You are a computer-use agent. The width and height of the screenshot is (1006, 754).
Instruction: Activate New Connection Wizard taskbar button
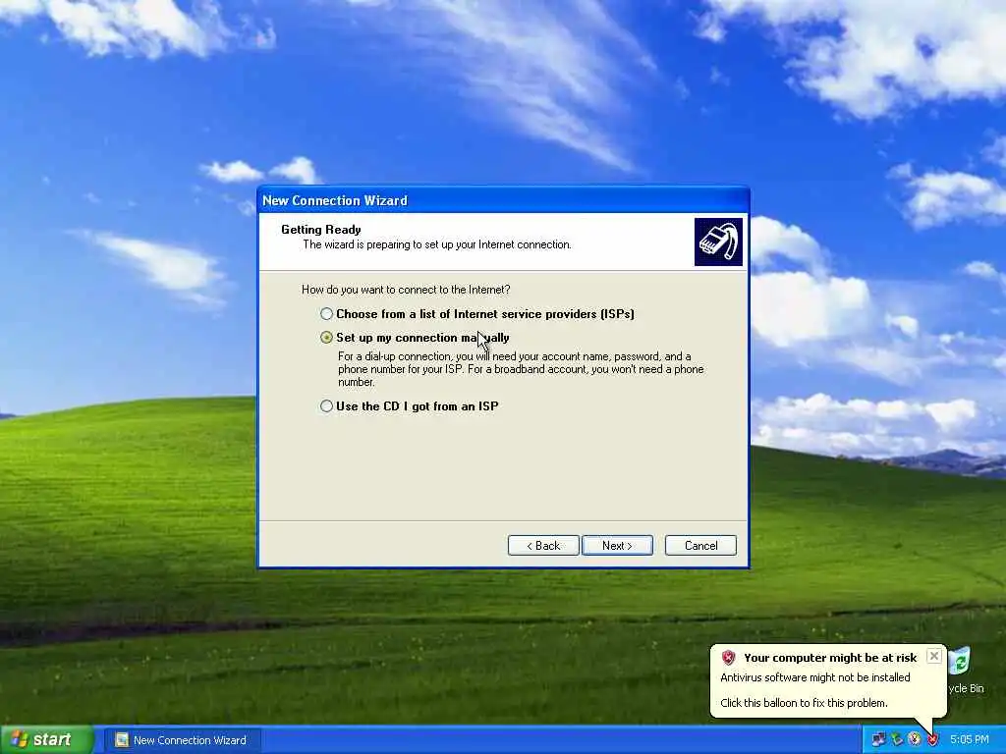(182, 740)
